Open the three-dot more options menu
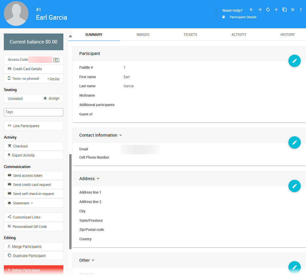306x277 pixels. pyautogui.click(x=301, y=10)
